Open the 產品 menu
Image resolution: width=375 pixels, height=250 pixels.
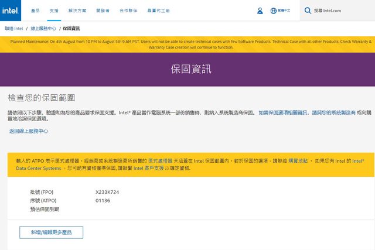pyautogui.click(x=35, y=11)
